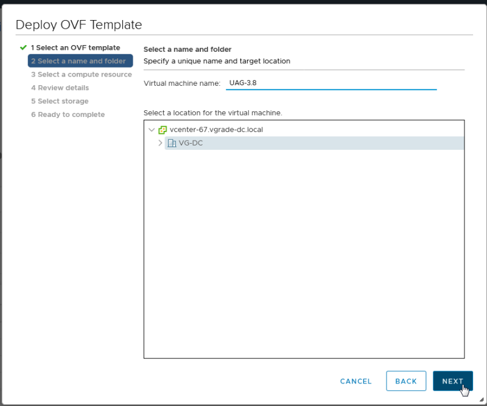Click the 'Select a name and folder' heading
Viewport: 487px width, 406px height.
[x=187, y=49]
